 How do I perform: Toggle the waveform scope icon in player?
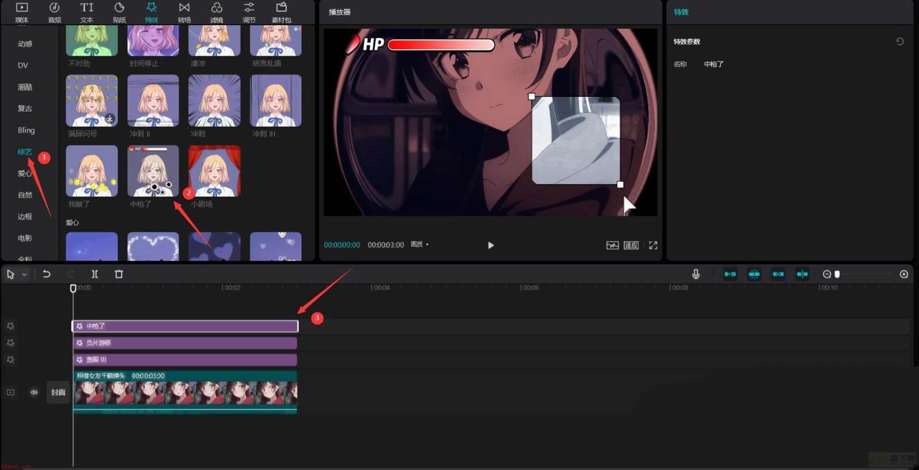(x=612, y=245)
